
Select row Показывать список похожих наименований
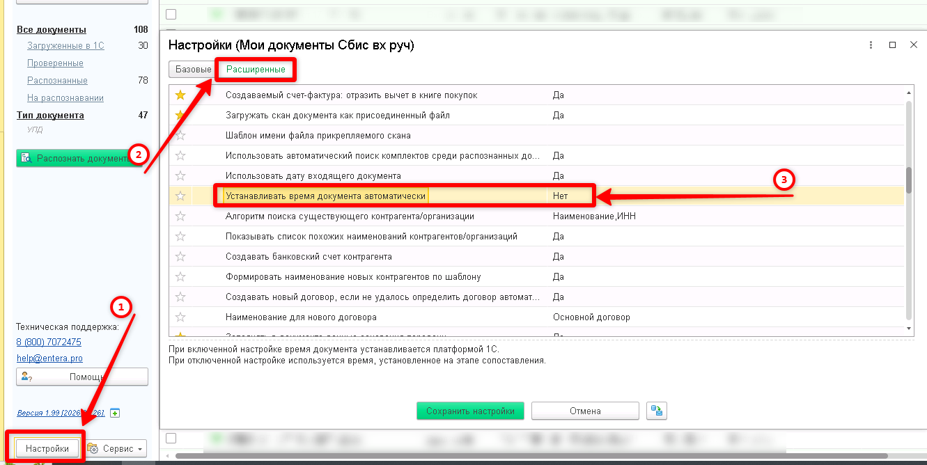pyautogui.click(x=536, y=236)
